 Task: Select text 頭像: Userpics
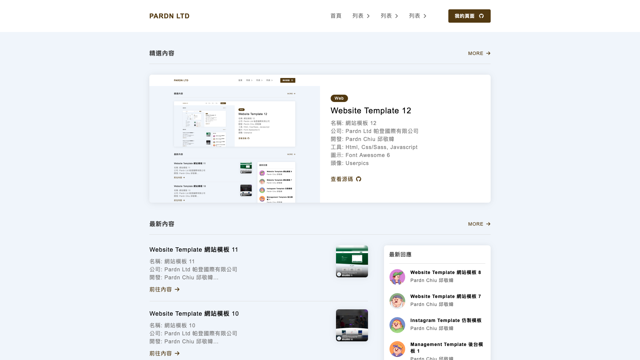click(x=350, y=163)
